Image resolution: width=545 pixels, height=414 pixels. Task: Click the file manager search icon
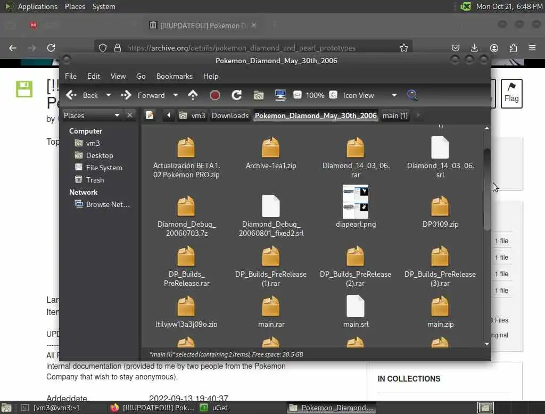click(412, 95)
